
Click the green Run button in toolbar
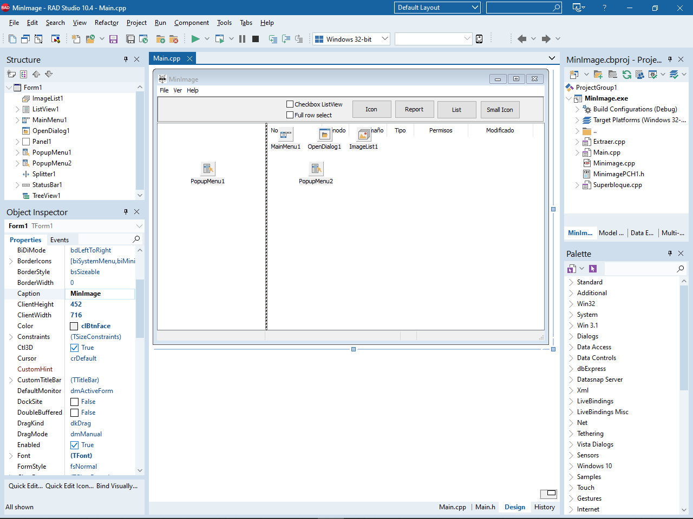pos(195,39)
